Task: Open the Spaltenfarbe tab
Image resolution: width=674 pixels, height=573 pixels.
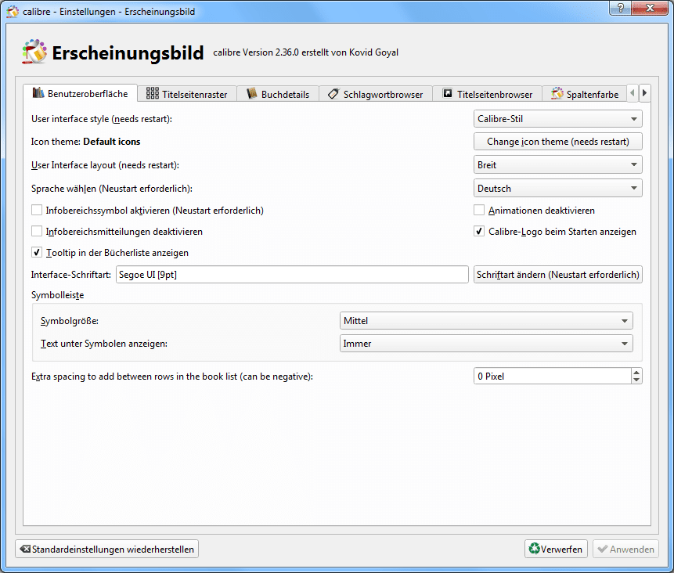Action: point(585,94)
